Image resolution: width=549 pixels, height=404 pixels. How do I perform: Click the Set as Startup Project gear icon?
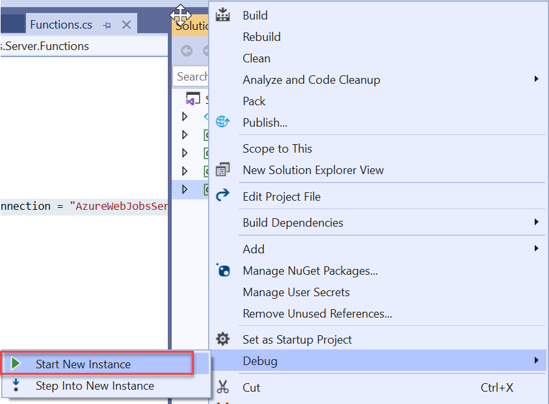[x=223, y=339]
